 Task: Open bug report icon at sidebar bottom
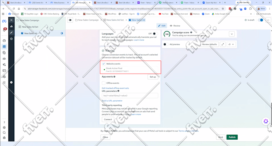(x=4, y=138)
